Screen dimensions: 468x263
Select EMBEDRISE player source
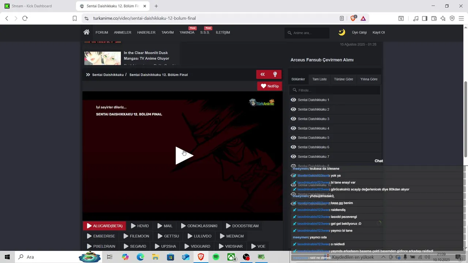tap(101, 236)
